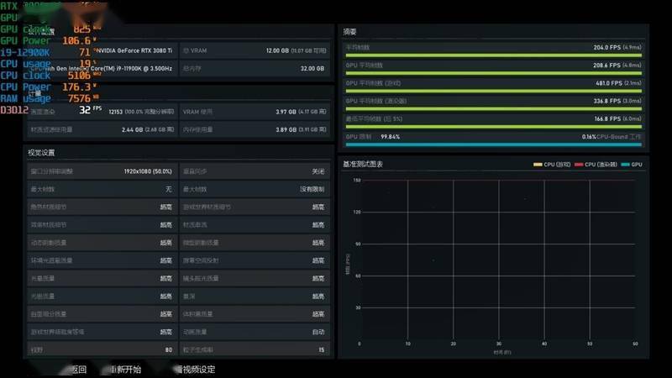This screenshot has width=672, height=378.
Task: Select the 1920x1080 (50.0%) resolution row
Action: [101, 171]
